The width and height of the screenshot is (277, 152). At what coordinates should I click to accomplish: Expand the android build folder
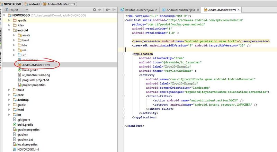[x=14, y=40]
